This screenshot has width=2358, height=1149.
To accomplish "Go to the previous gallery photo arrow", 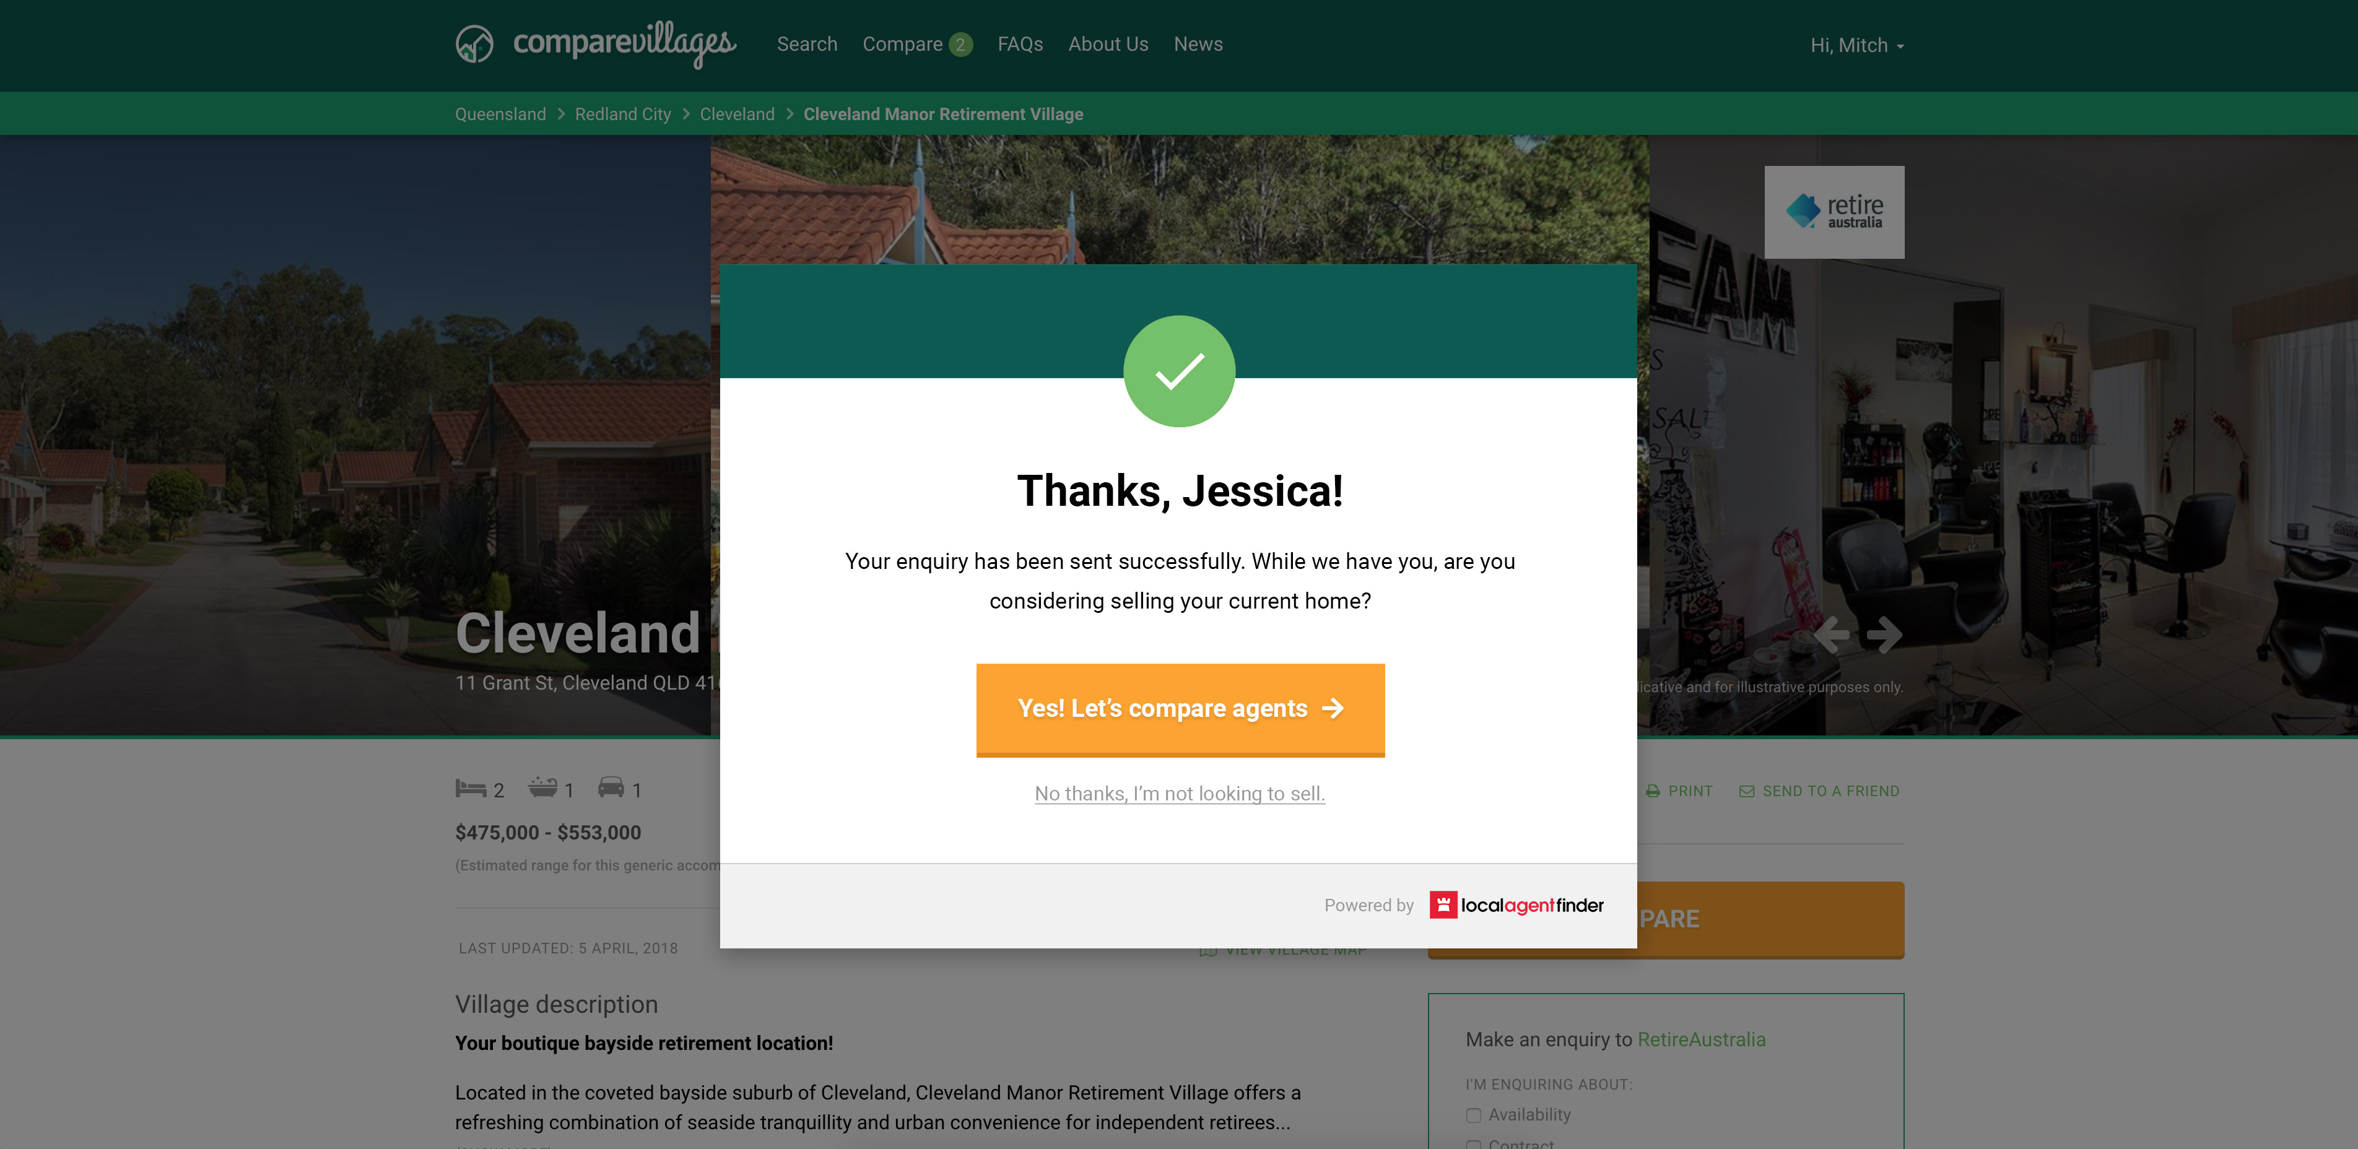I will click(1832, 634).
